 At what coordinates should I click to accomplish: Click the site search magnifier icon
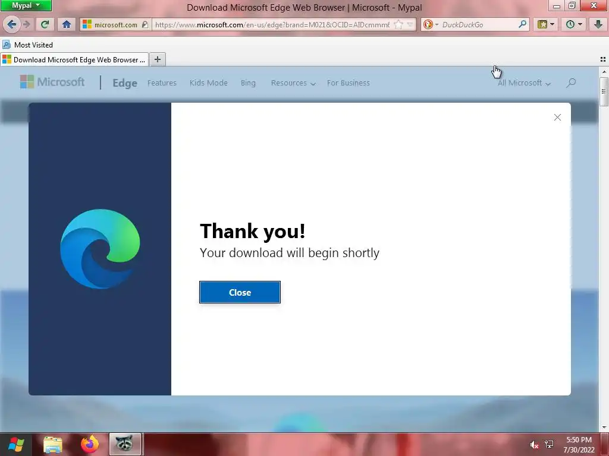pos(571,83)
